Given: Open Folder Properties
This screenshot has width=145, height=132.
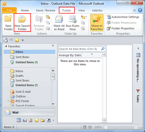Looking at the screenshot, I should [x=120, y=28].
